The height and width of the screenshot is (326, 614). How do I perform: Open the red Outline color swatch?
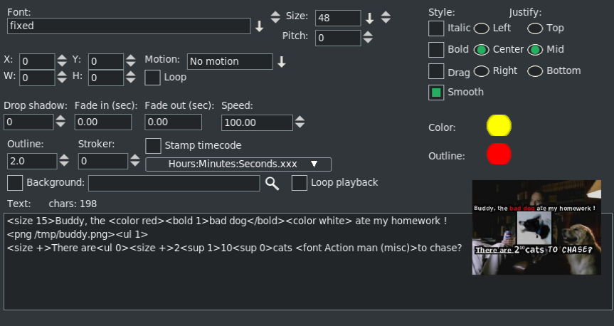tap(499, 154)
